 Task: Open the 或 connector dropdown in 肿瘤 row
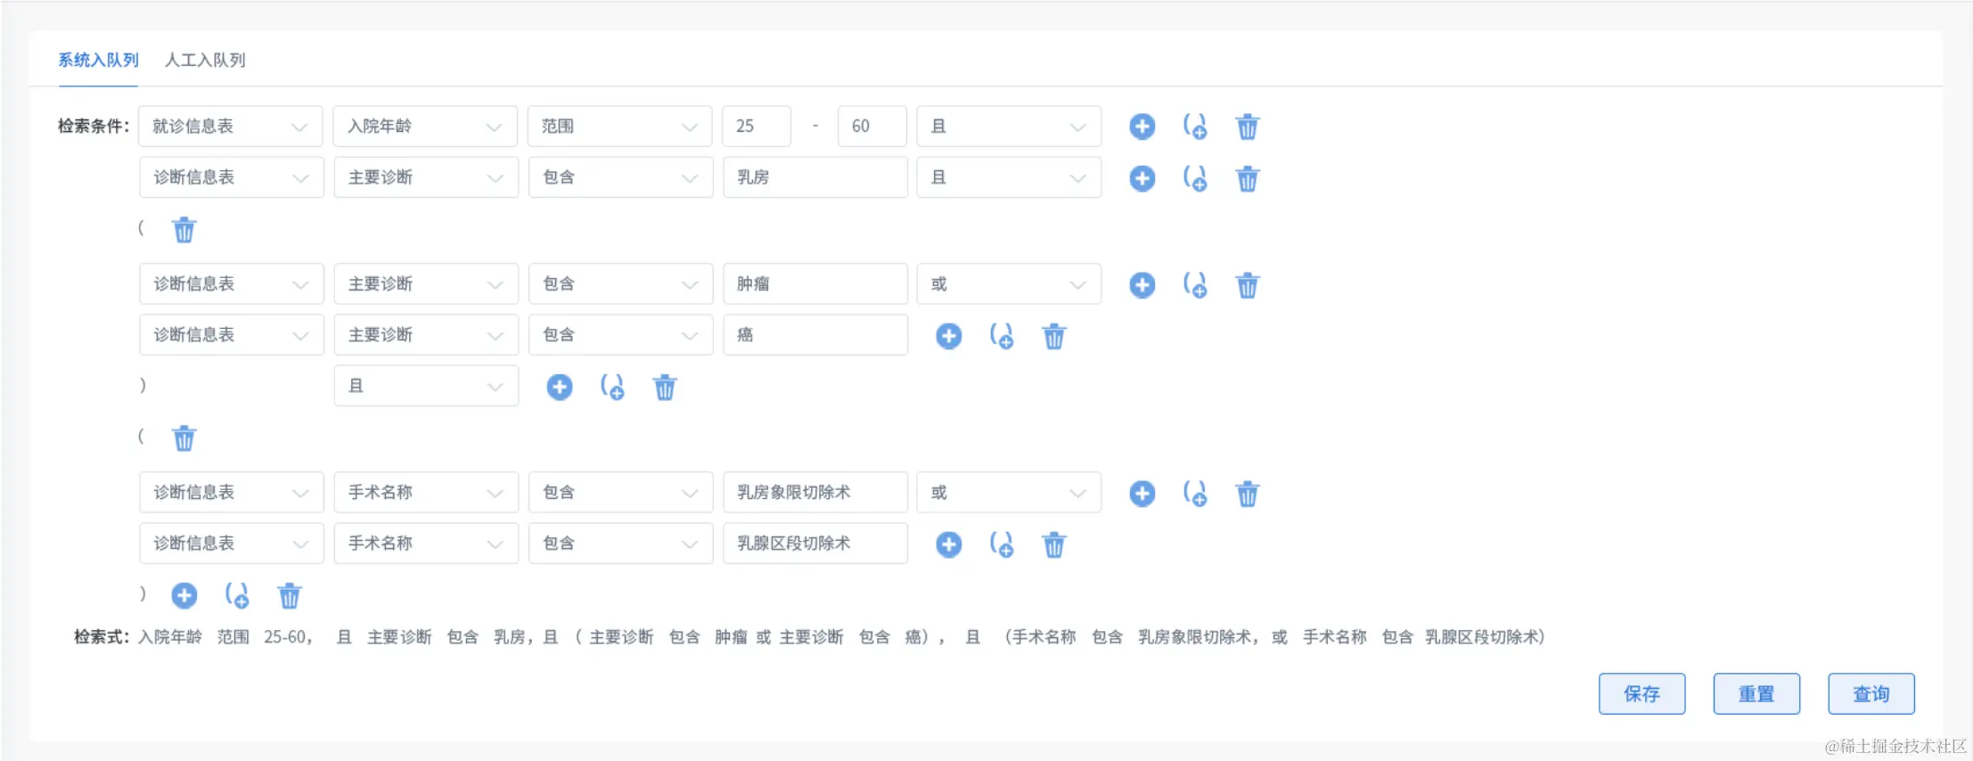click(x=1009, y=284)
